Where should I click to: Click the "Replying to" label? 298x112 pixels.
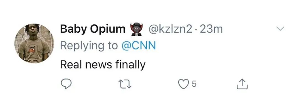pos(89,46)
